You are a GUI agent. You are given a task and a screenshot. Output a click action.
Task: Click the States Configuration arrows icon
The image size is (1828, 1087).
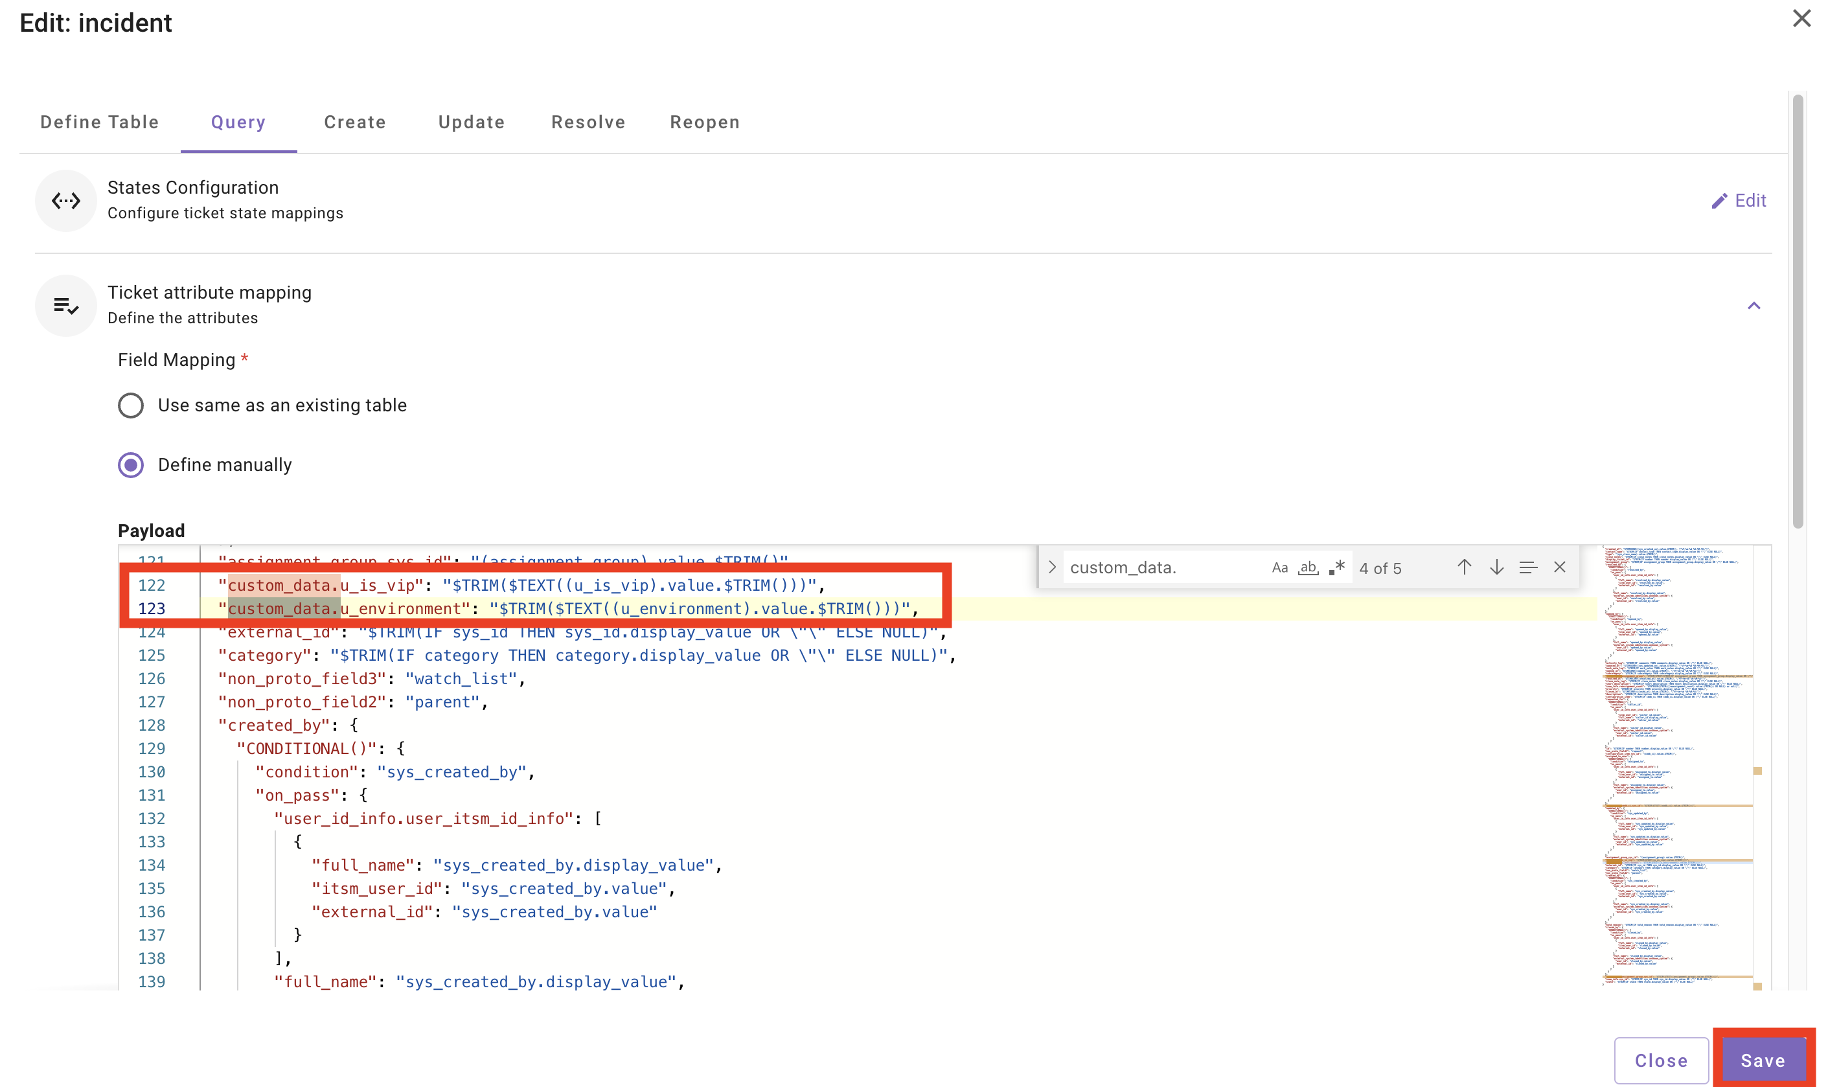coord(66,201)
